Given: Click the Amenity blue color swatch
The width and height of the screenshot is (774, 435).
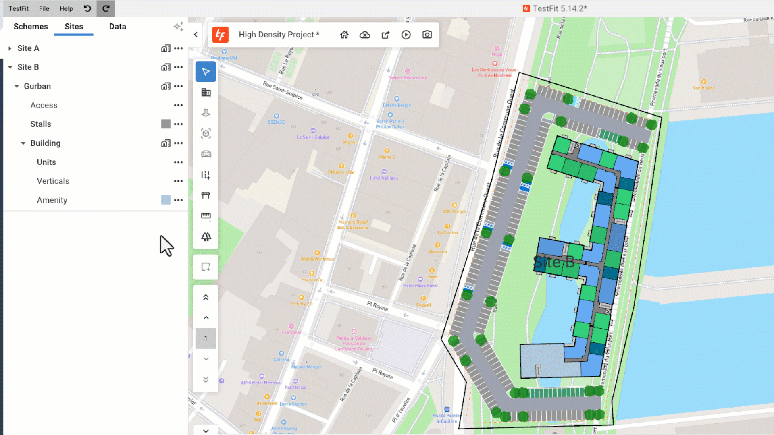Looking at the screenshot, I should [x=165, y=200].
